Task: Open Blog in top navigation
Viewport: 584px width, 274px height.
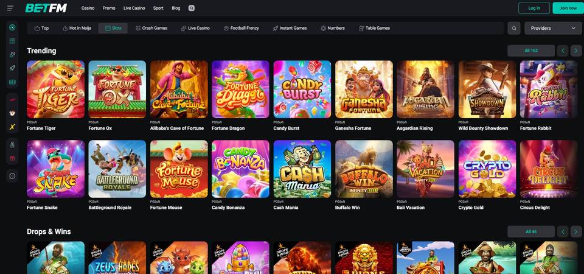Action: pos(176,8)
